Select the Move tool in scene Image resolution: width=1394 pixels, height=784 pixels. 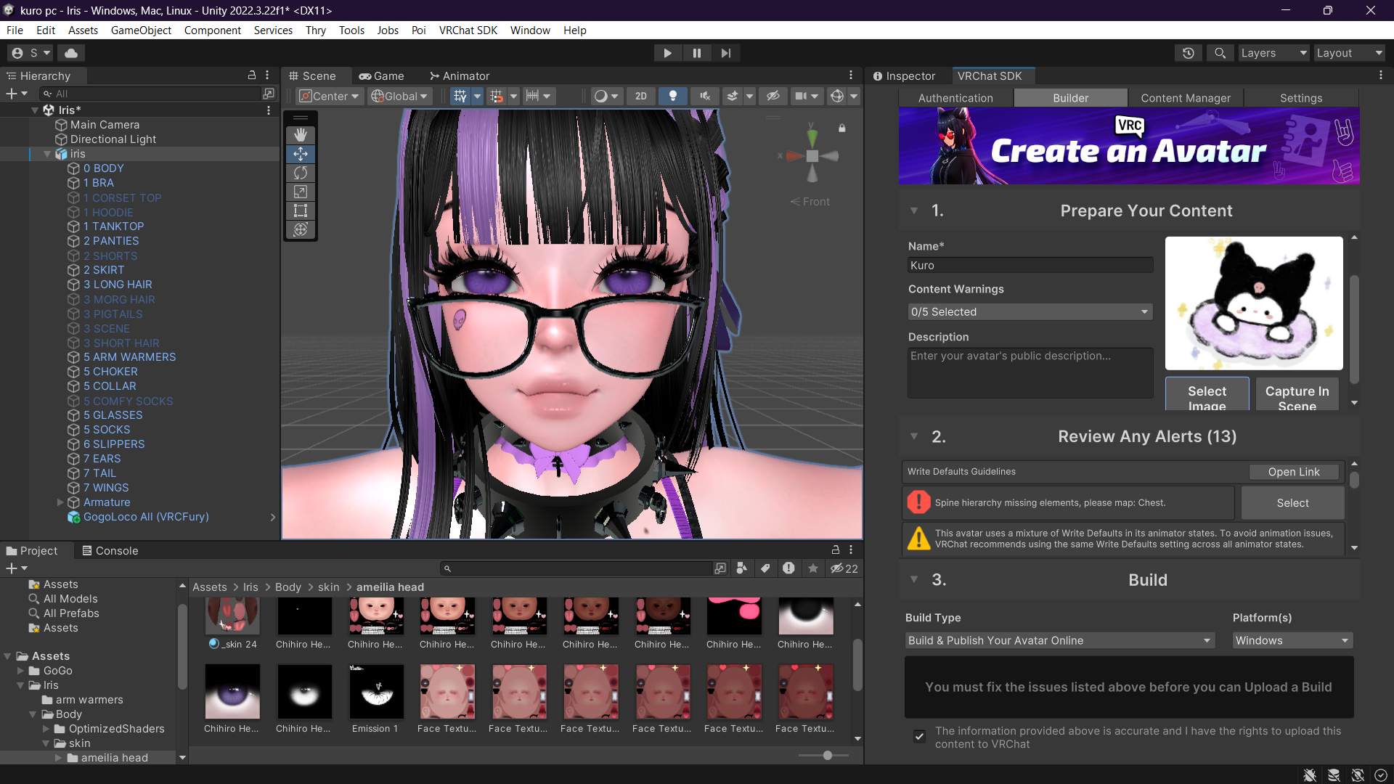(x=301, y=154)
